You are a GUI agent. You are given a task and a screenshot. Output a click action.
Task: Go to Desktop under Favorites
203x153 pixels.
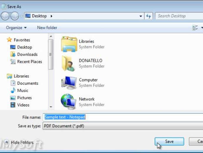click(x=25, y=47)
